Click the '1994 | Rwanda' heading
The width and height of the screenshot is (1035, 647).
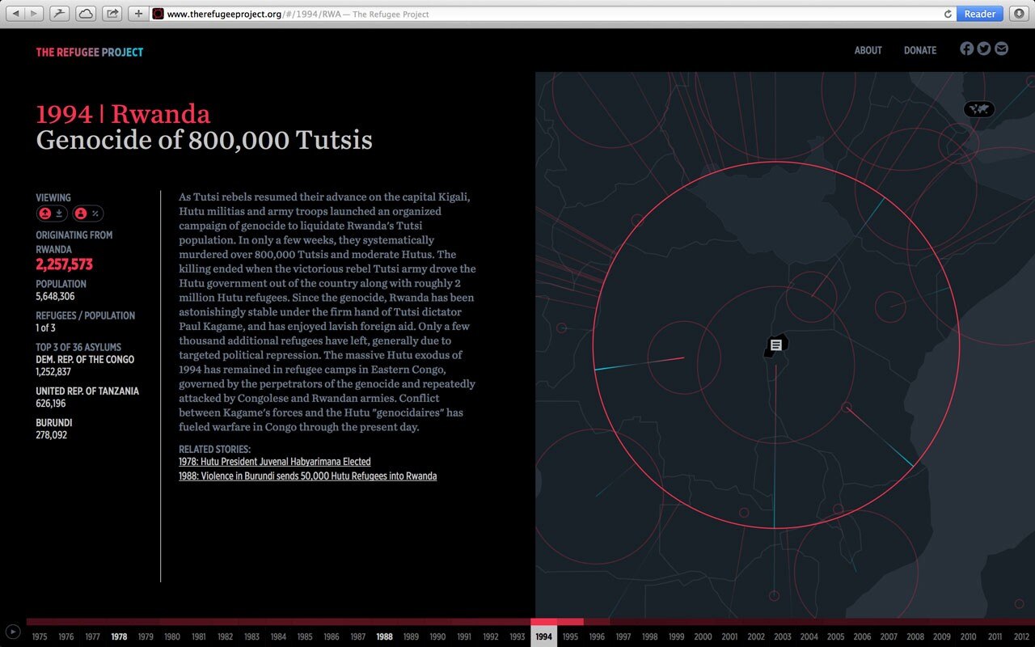[x=123, y=114]
